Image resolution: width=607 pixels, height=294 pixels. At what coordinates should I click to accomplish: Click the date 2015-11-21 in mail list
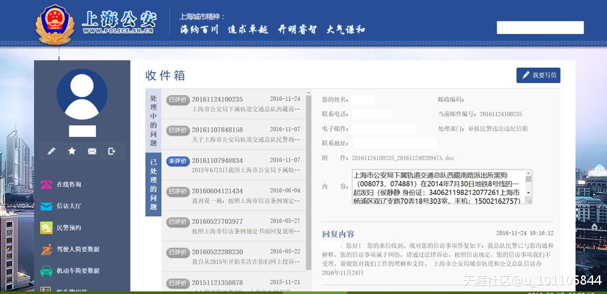coord(285,283)
